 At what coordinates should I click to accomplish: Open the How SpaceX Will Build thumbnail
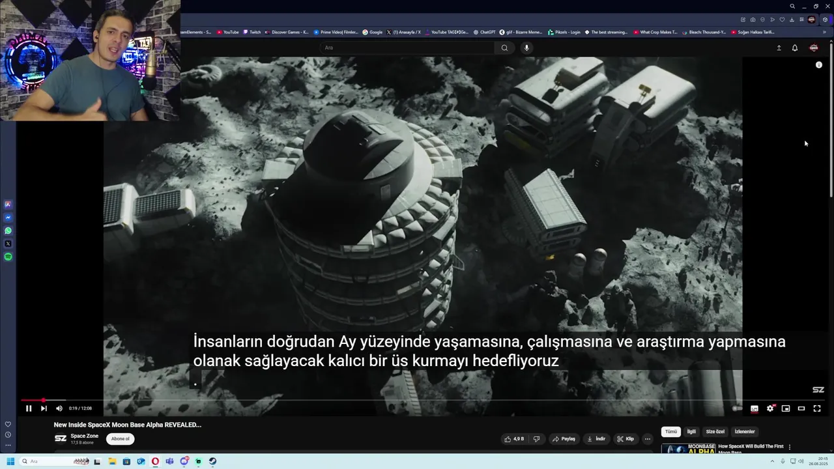coord(688,449)
